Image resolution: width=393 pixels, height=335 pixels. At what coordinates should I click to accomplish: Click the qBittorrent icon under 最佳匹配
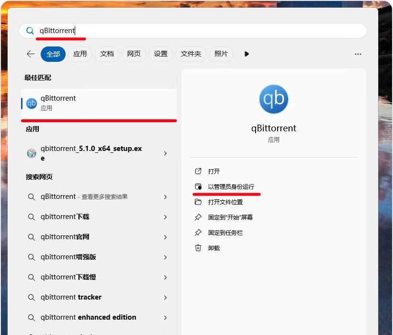(x=32, y=103)
